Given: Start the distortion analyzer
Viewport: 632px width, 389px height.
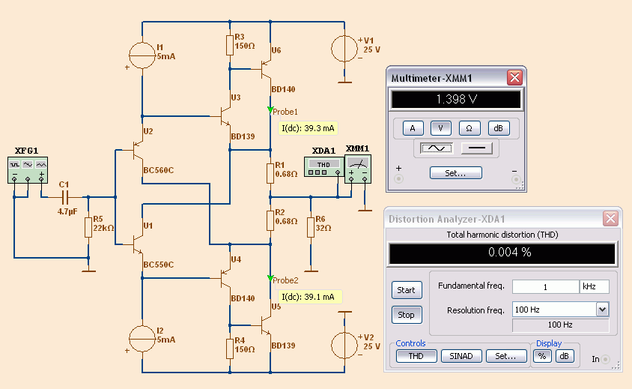Looking at the screenshot, I should [407, 290].
